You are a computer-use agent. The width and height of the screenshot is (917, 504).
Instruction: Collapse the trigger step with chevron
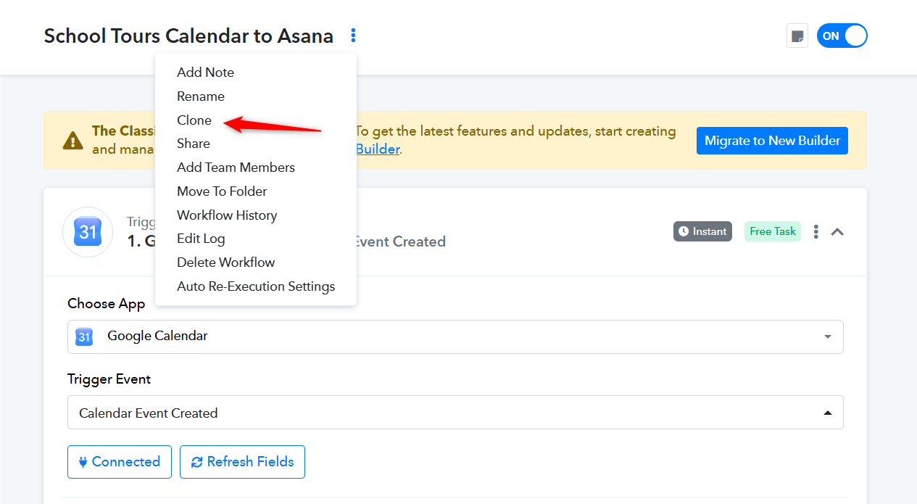[x=837, y=232]
